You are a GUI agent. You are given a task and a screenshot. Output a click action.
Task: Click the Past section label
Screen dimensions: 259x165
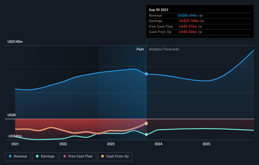click(x=140, y=49)
